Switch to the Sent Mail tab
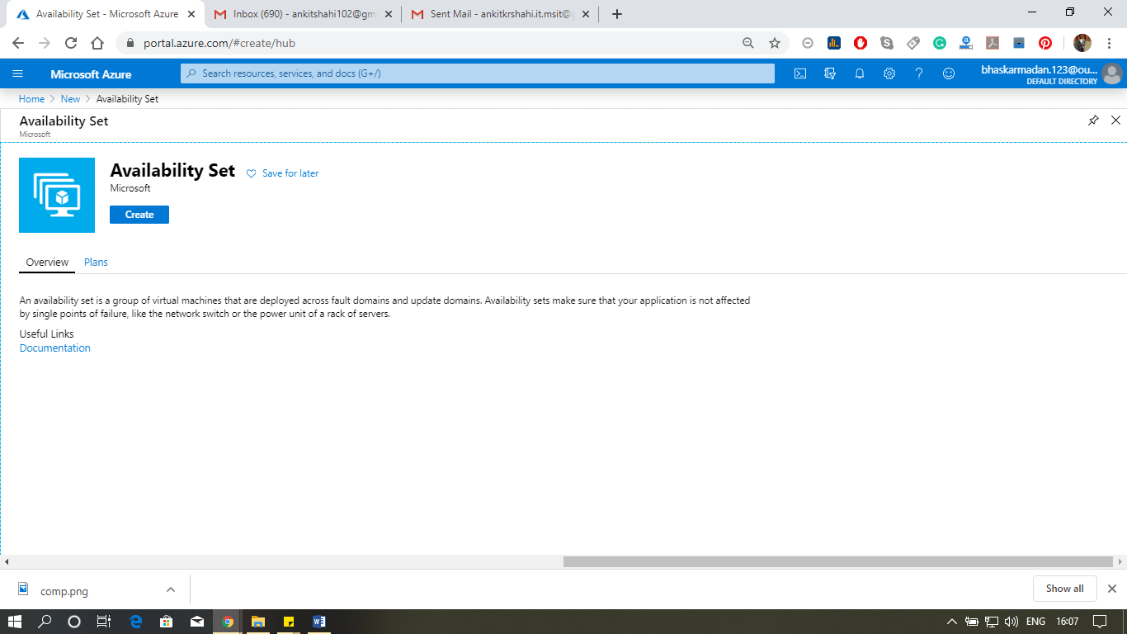This screenshot has width=1127, height=634. [x=500, y=14]
